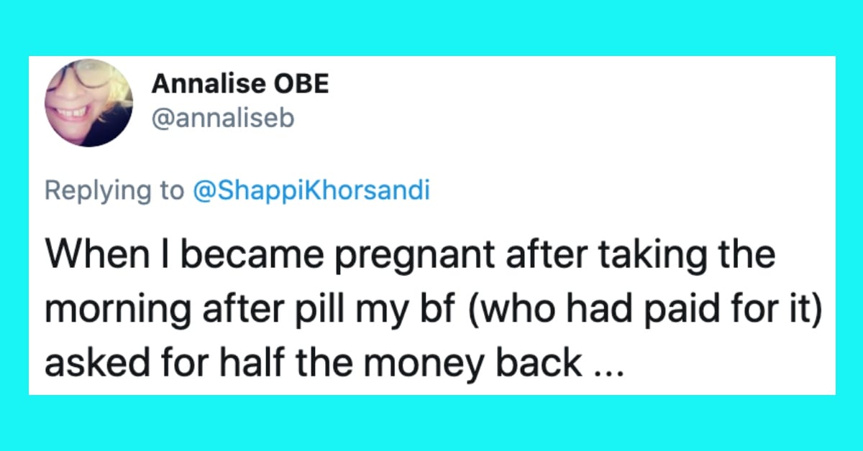Follow the @ShappiKhorsandi mention link
The height and width of the screenshot is (451, 863).
[x=310, y=192]
